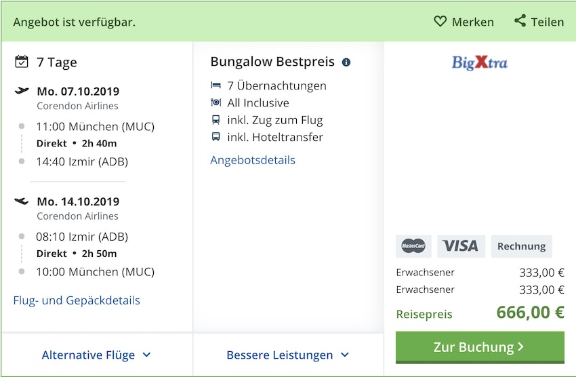Click the share icon next to Teilen

pyautogui.click(x=520, y=21)
